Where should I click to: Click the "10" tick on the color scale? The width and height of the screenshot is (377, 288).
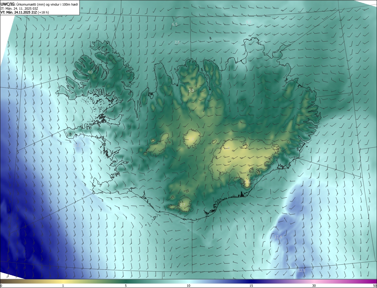(188, 286)
